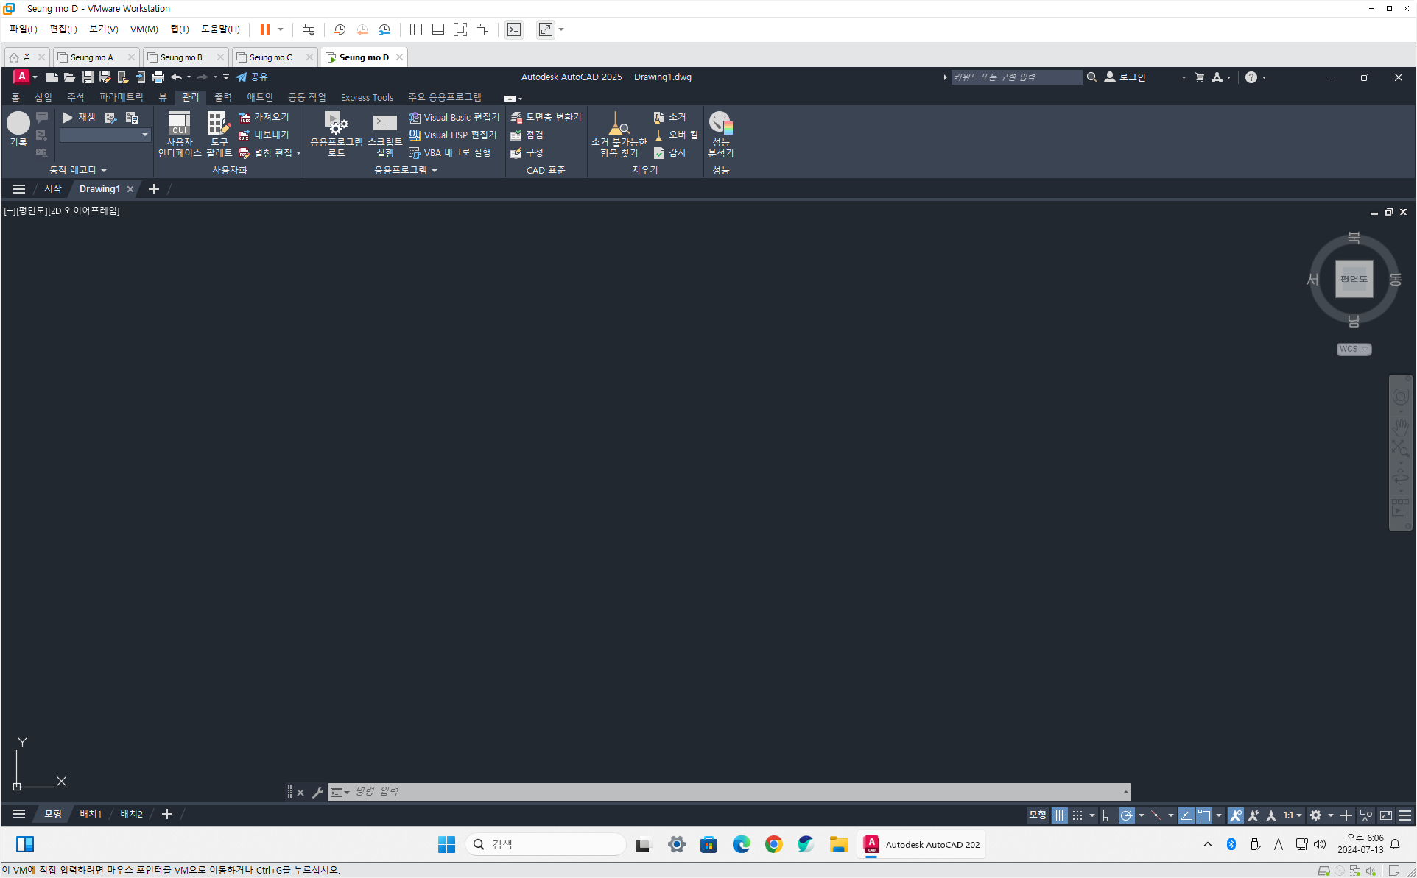Toggle polar tracking in the status bar
Viewport: 1417px width, 878px height.
1126,815
